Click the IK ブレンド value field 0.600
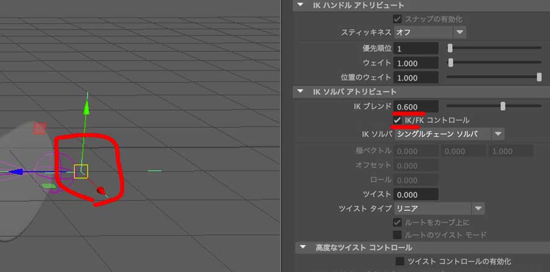Image resolution: width=550 pixels, height=272 pixels. [x=416, y=106]
